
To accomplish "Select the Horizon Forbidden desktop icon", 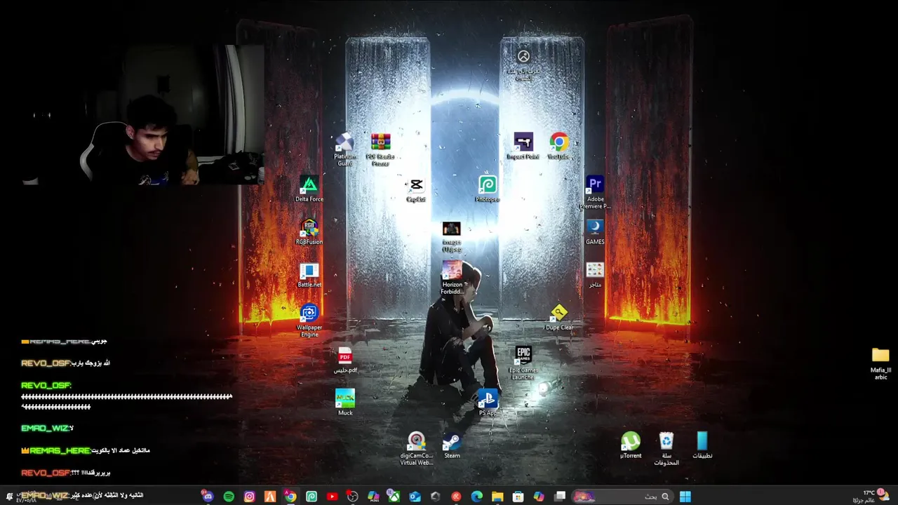I will tap(452, 278).
